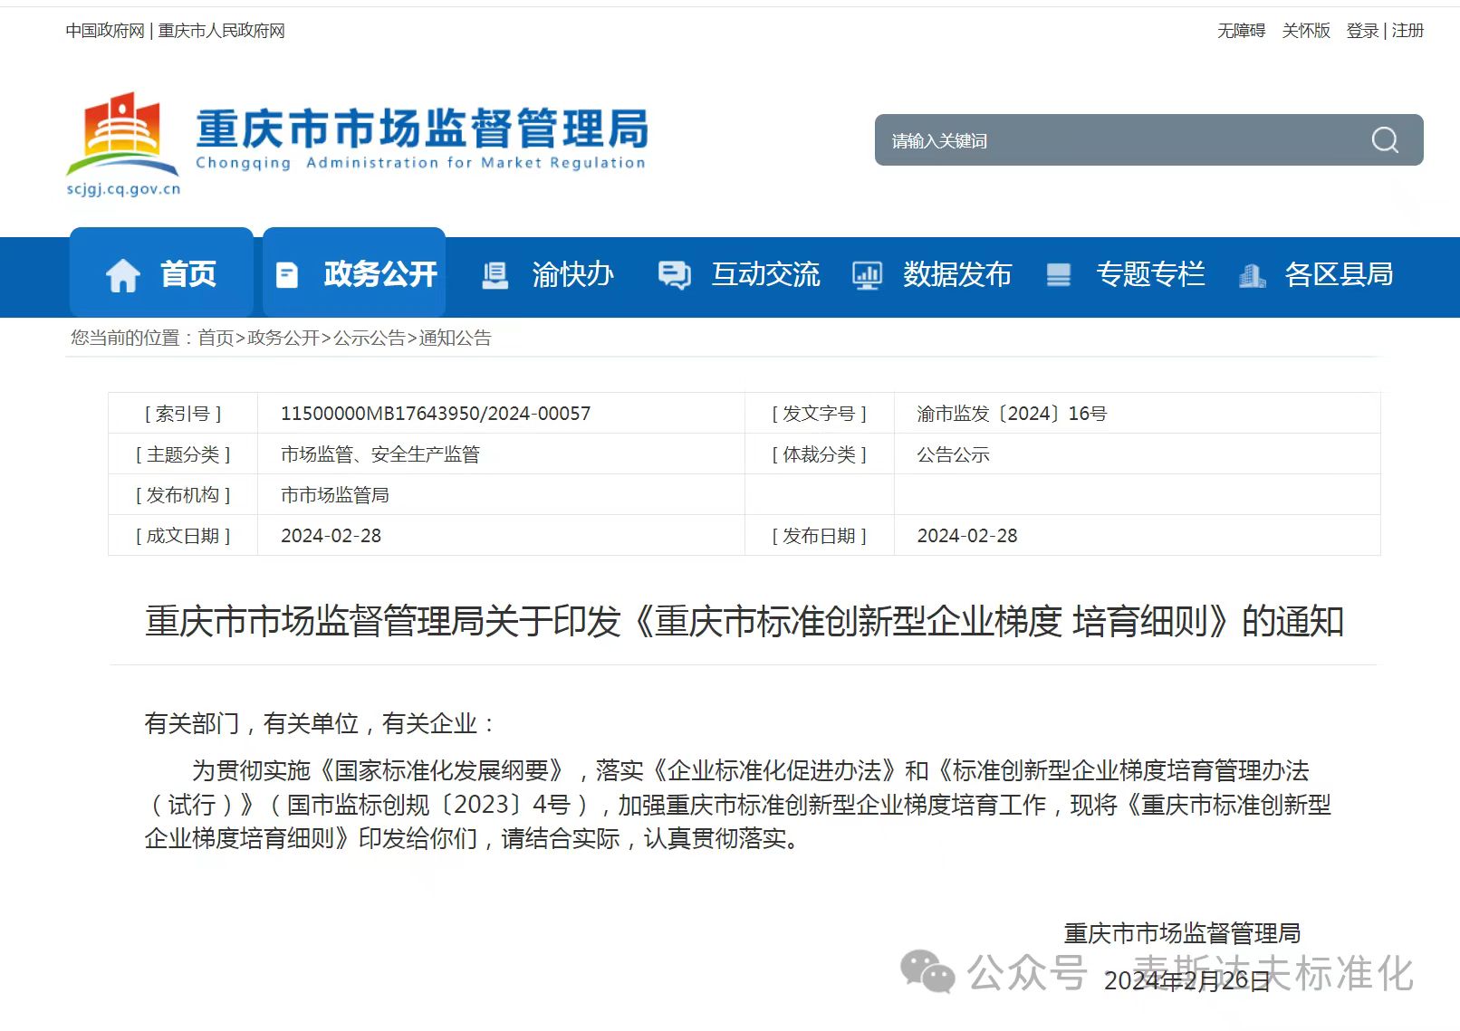
Task: Click the 登录 login link
Action: (1362, 31)
